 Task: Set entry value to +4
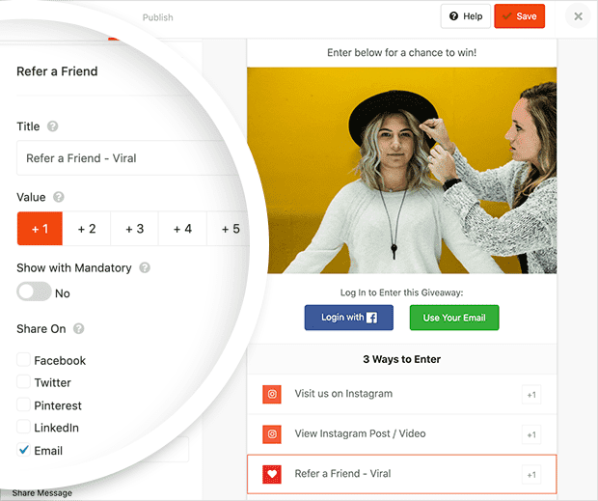[182, 229]
